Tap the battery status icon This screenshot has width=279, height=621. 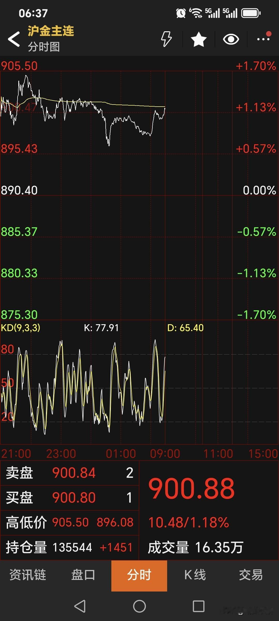pyautogui.click(x=251, y=13)
